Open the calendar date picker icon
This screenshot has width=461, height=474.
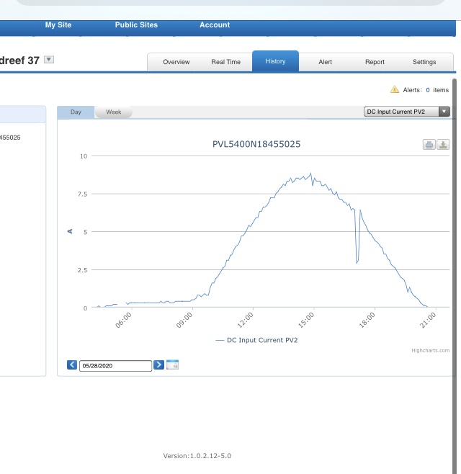pyautogui.click(x=173, y=365)
